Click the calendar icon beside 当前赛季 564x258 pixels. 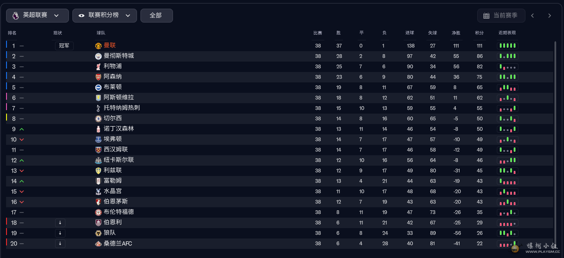tap(486, 16)
